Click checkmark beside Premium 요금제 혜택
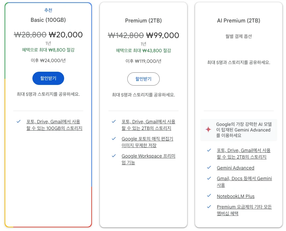 [x=209, y=207]
